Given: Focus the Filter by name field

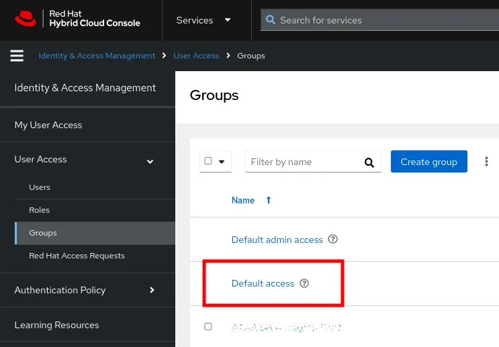Looking at the screenshot, I should (313, 162).
